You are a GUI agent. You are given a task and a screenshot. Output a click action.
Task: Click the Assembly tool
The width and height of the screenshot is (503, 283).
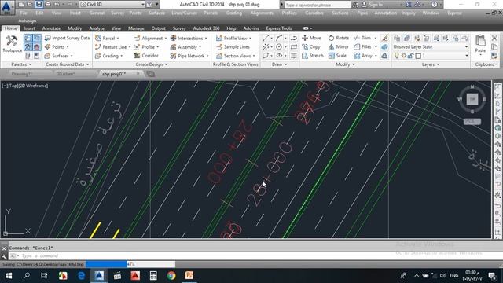(185, 47)
